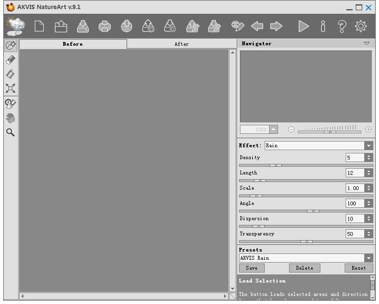Adjust the Scale slider
Image resolution: width=379 pixels, height=304 pixels.
coord(256,196)
